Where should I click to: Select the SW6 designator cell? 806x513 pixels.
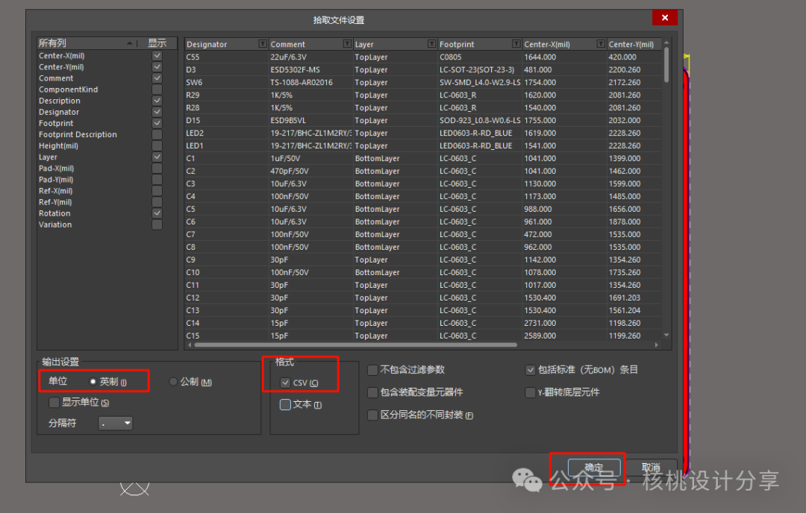tap(227, 82)
